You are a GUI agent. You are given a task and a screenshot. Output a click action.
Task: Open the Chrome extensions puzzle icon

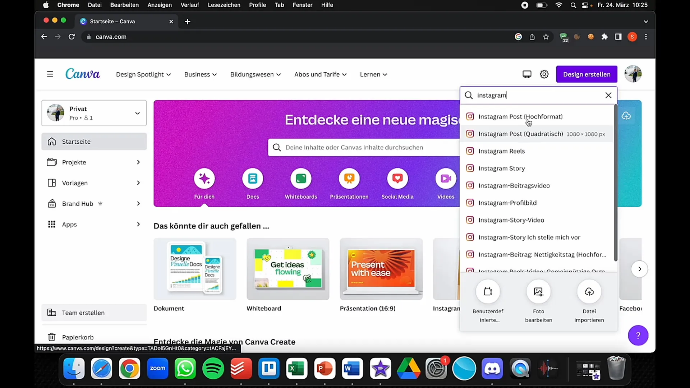pos(604,37)
